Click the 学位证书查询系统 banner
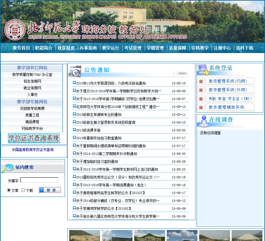 click(x=34, y=138)
